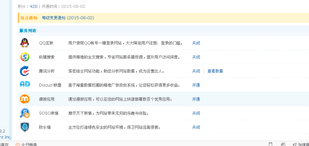This screenshot has width=309, height=146.
Task: Click 开通 for 漫游应用
Action: click(x=196, y=99)
